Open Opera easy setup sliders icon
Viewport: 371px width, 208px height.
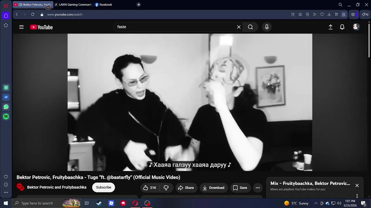[x=337, y=14]
